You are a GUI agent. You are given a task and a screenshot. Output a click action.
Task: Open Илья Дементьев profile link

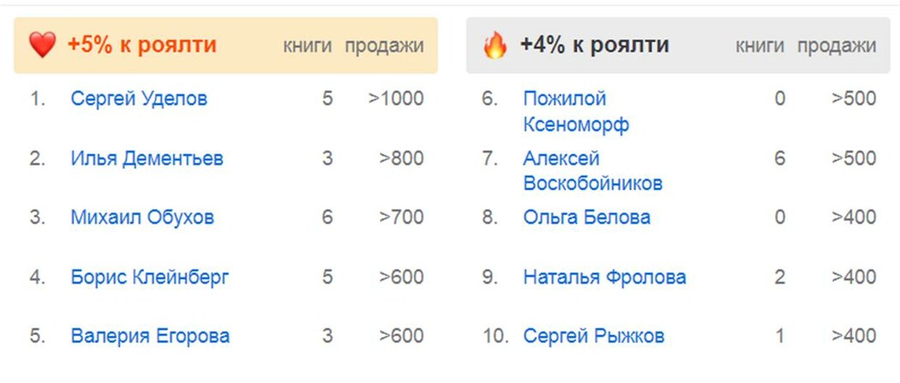[x=147, y=159]
